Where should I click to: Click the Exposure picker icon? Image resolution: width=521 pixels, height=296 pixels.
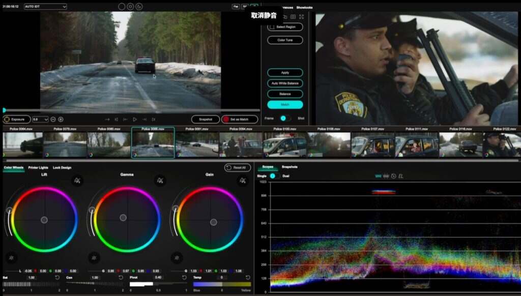click(x=7, y=120)
